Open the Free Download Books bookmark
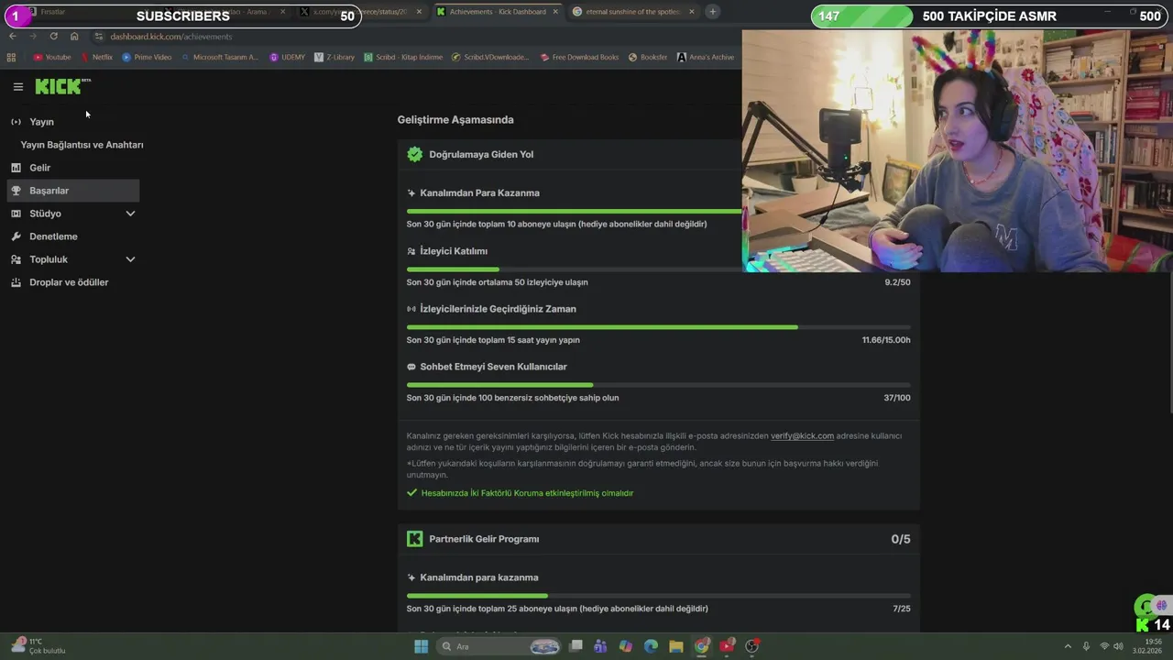 click(x=579, y=57)
